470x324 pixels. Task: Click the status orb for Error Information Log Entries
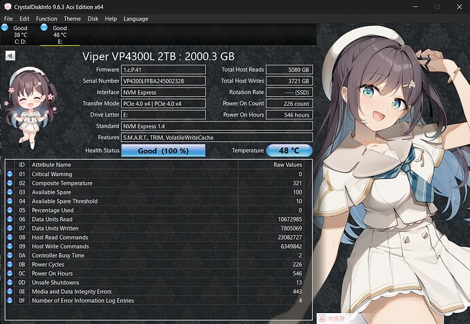coord(10,300)
